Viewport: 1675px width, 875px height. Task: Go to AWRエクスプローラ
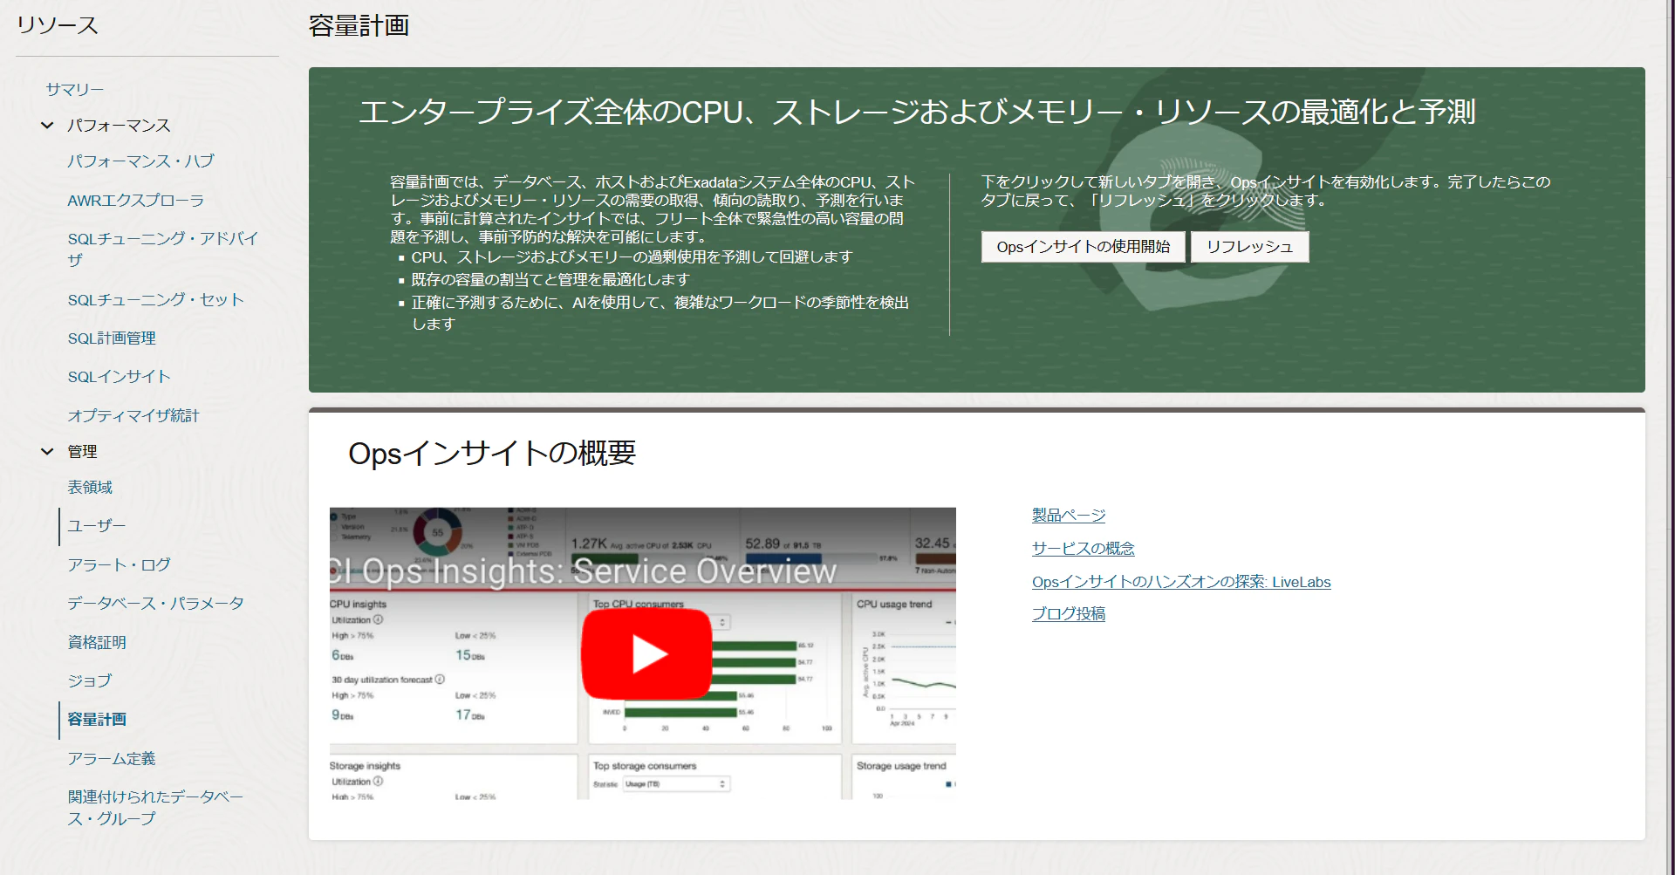pos(136,201)
